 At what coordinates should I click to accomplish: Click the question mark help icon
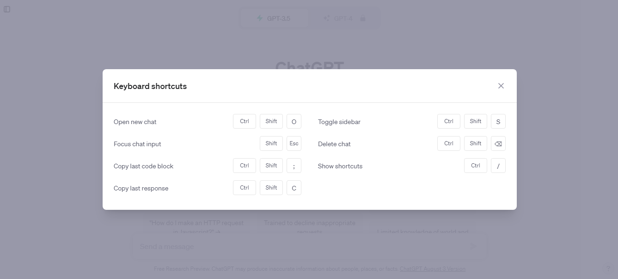pyautogui.click(x=608, y=269)
